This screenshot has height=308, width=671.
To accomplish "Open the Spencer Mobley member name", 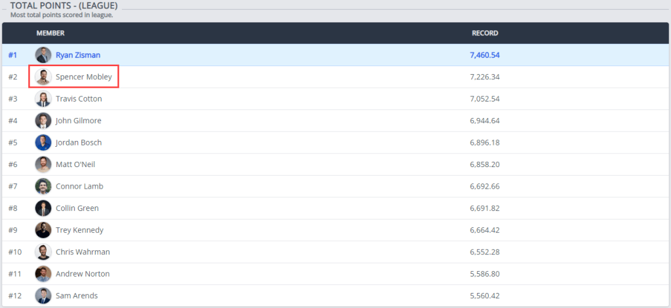I will 84,77.
